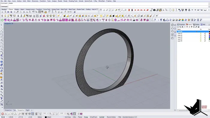Click the Move Layer Up arrow icon
Image resolution: width=210 pixels, height=118 pixels.
coord(185,27)
